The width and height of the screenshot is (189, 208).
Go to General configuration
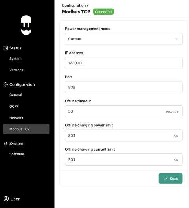pos(16,95)
